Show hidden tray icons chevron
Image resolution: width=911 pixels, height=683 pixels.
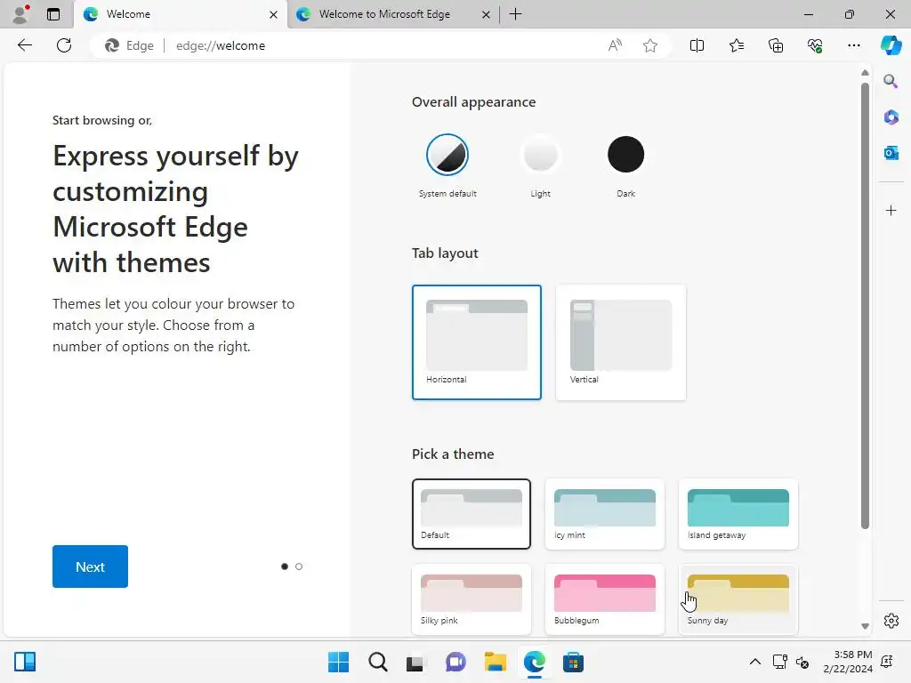[754, 662]
